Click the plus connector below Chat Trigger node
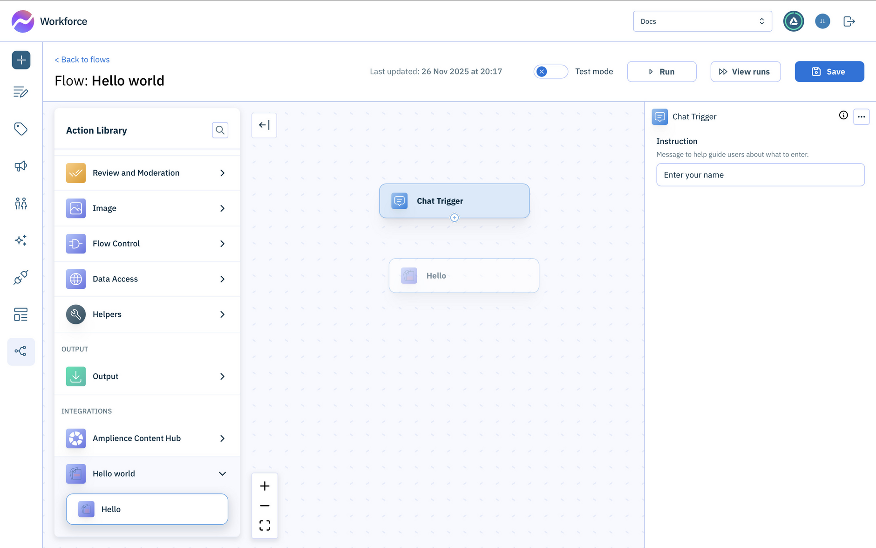 click(454, 217)
